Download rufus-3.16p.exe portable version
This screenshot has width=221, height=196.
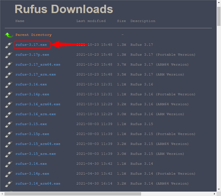pyautogui.click(x=32, y=94)
